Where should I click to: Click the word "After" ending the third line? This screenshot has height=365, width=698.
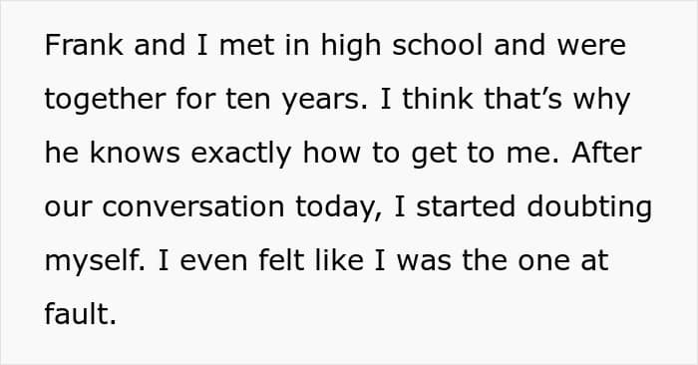click(x=606, y=153)
